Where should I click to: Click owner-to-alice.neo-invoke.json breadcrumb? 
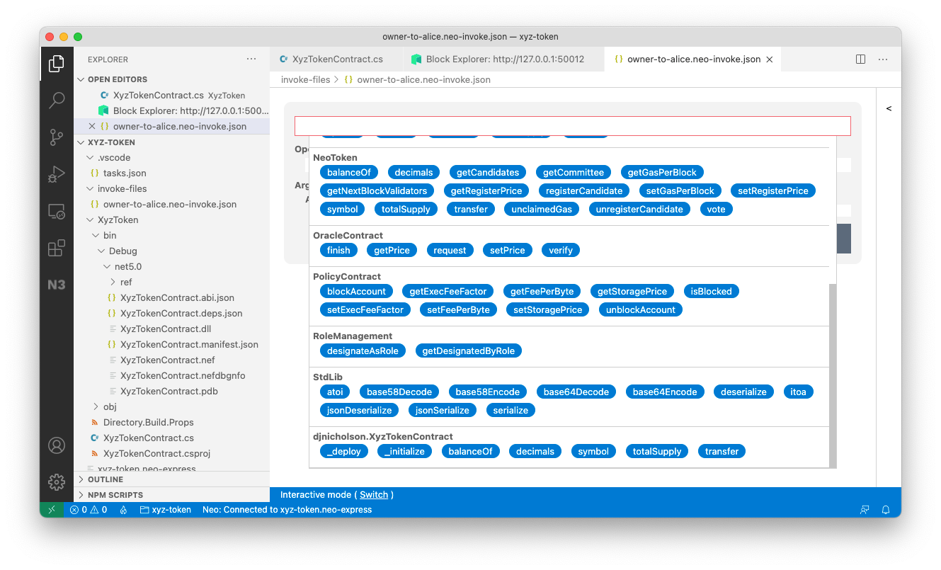coord(423,79)
